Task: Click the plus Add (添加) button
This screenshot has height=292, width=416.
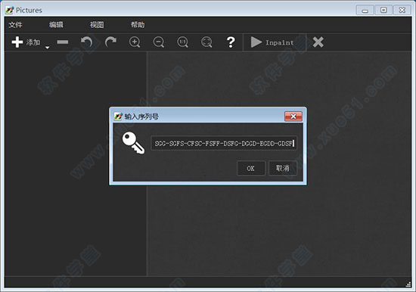Action: [x=26, y=42]
